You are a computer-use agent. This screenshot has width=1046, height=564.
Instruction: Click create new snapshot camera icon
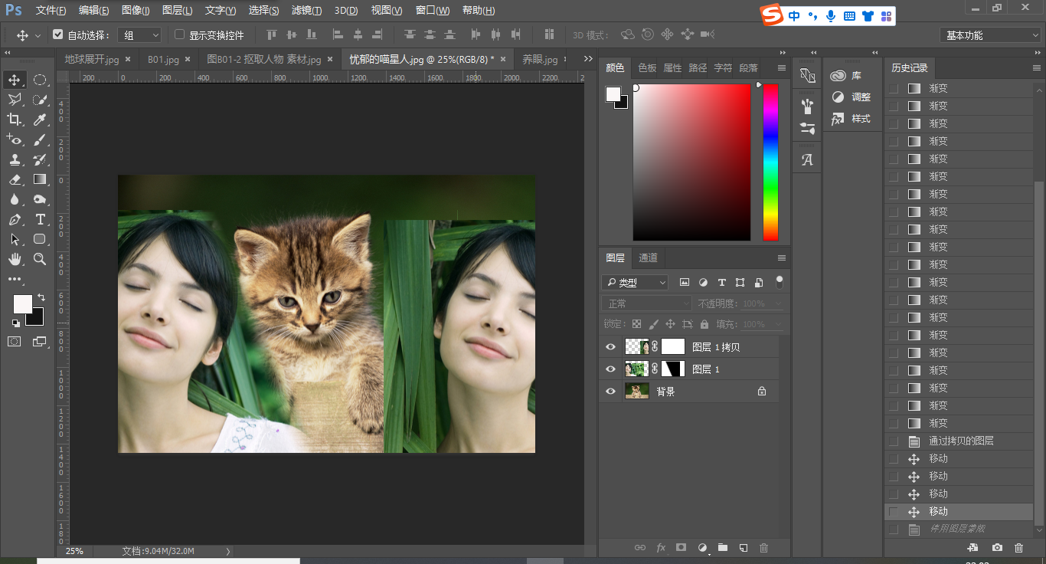997,548
